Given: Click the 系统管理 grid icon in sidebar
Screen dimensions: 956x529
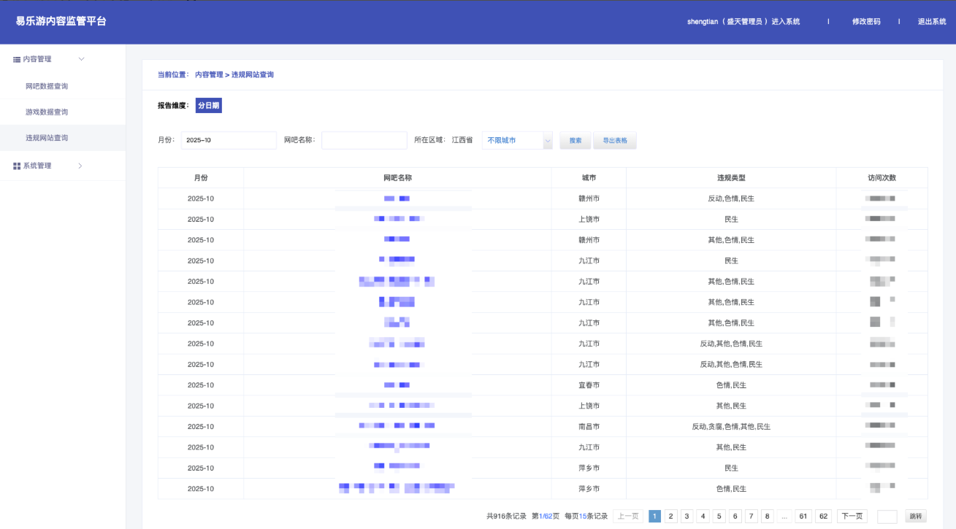Looking at the screenshot, I should (17, 166).
